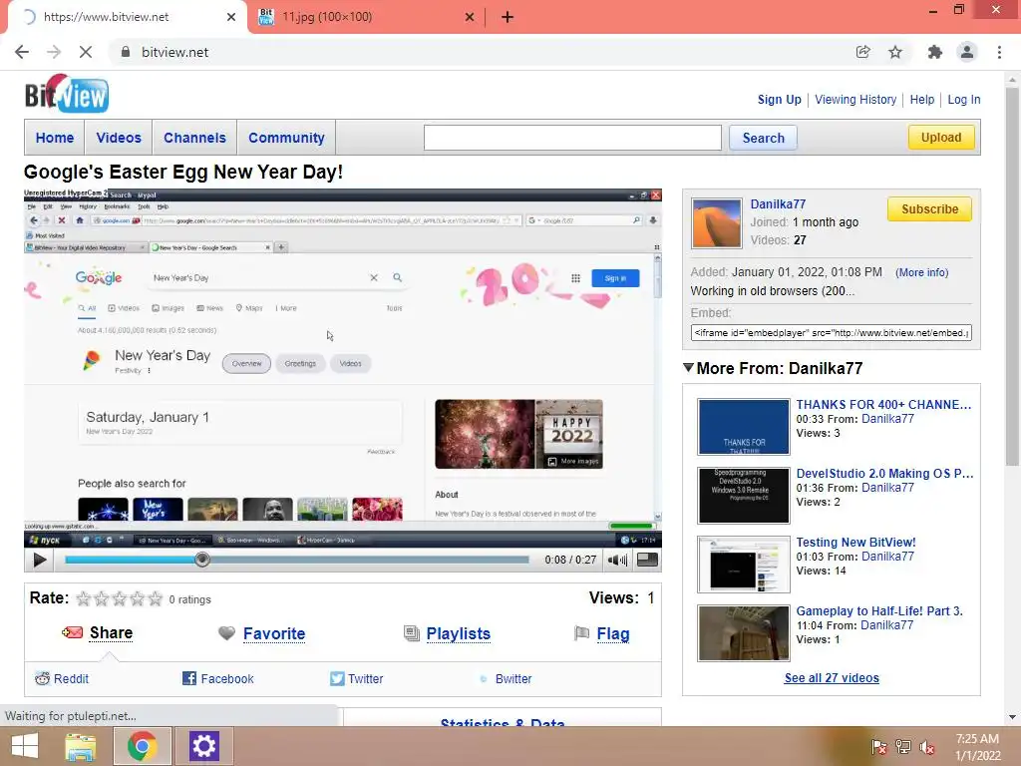Open THANKS FOR 400+ video thumbnail

(x=743, y=427)
